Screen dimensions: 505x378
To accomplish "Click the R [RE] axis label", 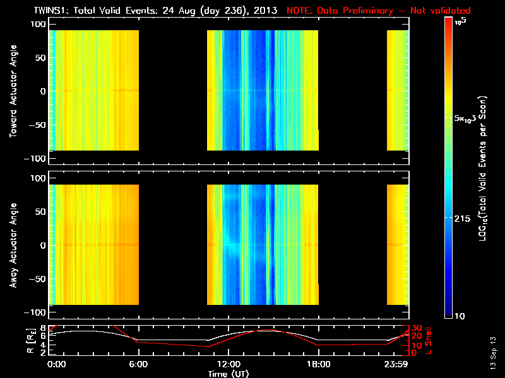I will [31, 341].
